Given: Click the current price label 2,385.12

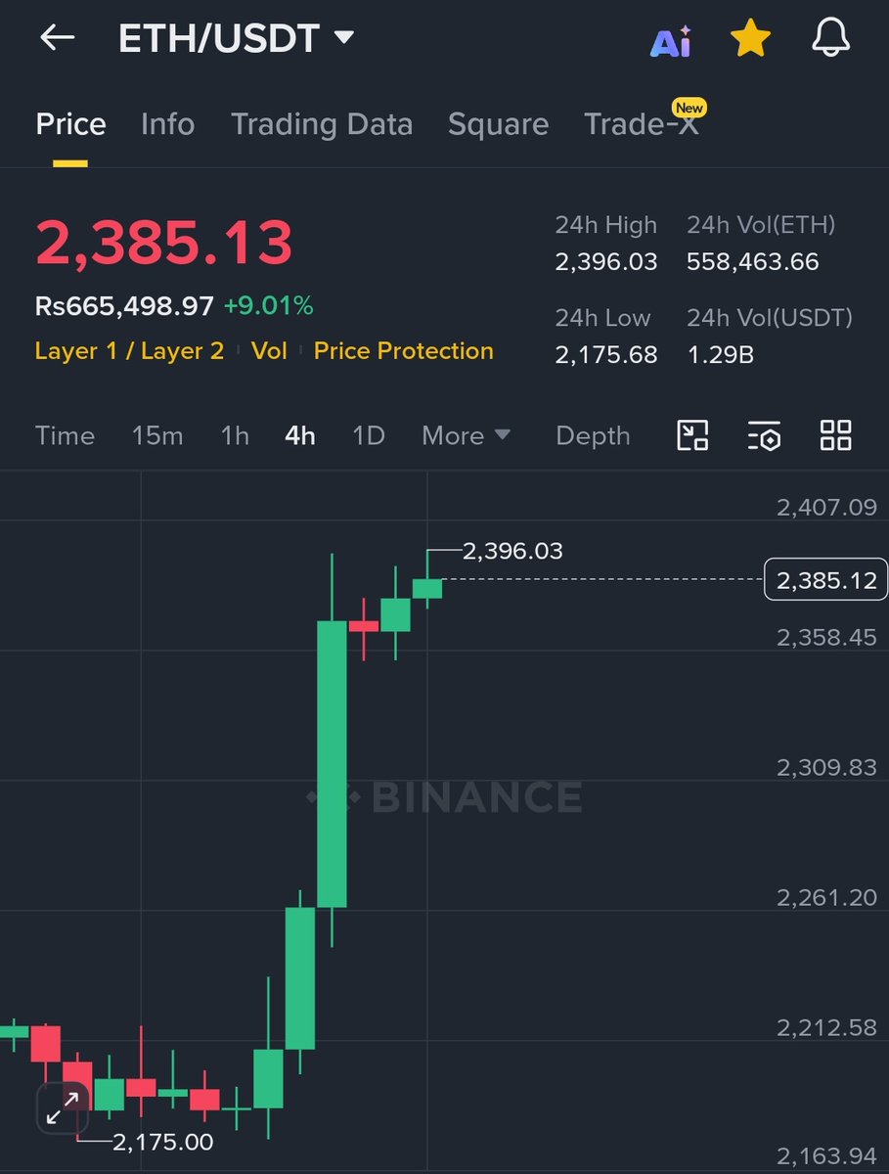Looking at the screenshot, I should point(825,580).
